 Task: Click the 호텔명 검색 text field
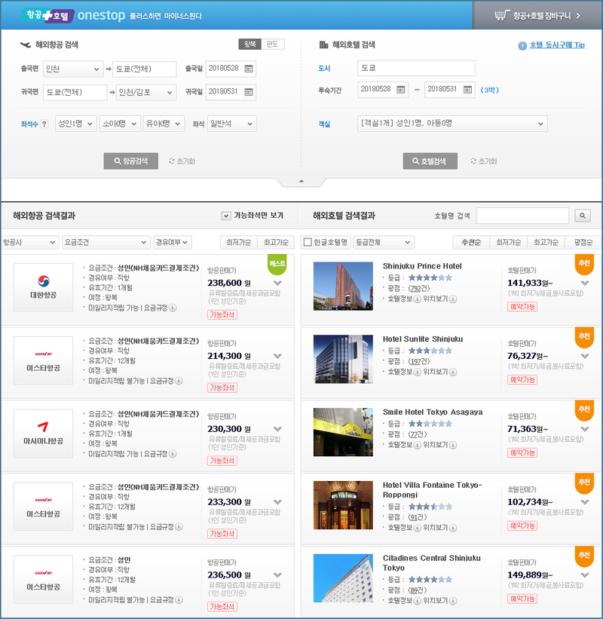point(522,216)
